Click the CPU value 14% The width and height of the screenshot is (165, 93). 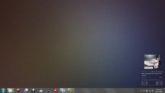(x=146, y=82)
